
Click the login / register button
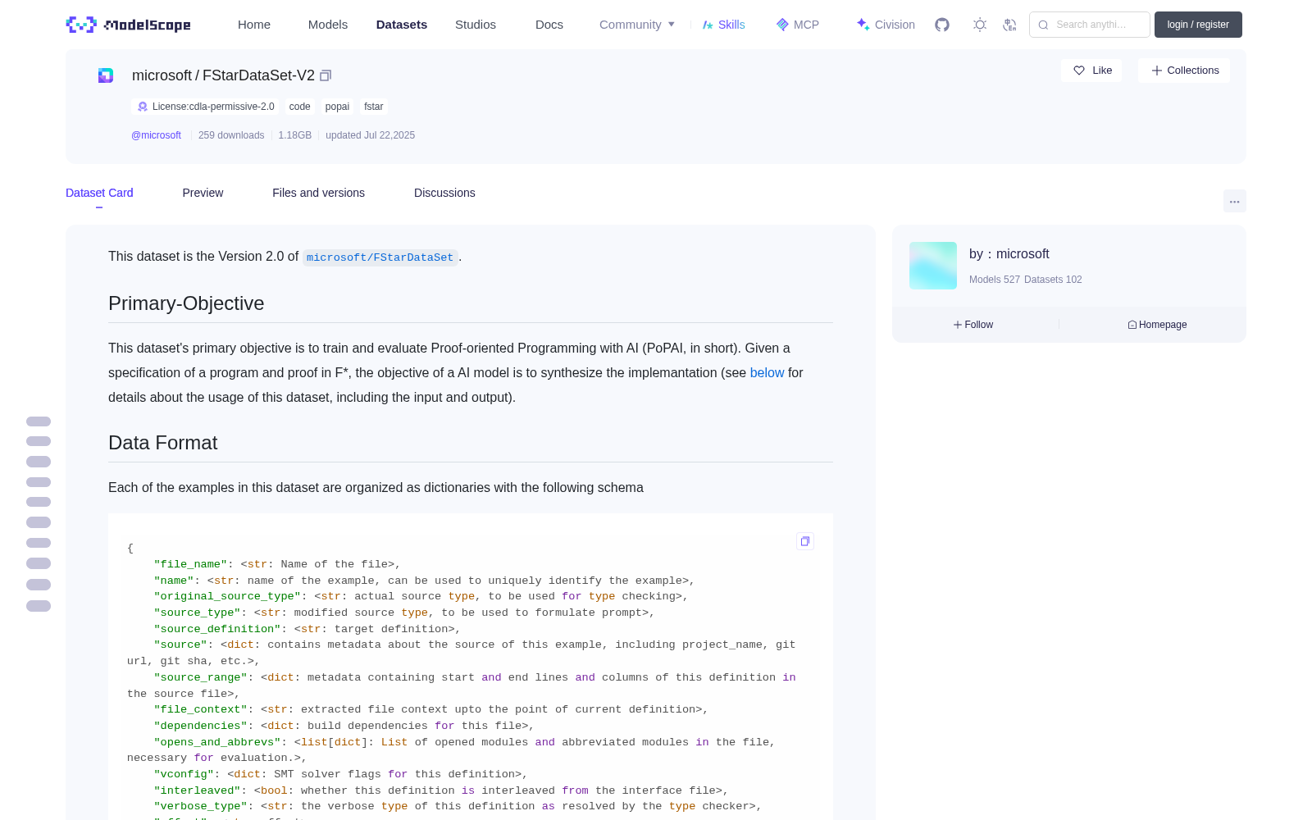click(x=1198, y=25)
